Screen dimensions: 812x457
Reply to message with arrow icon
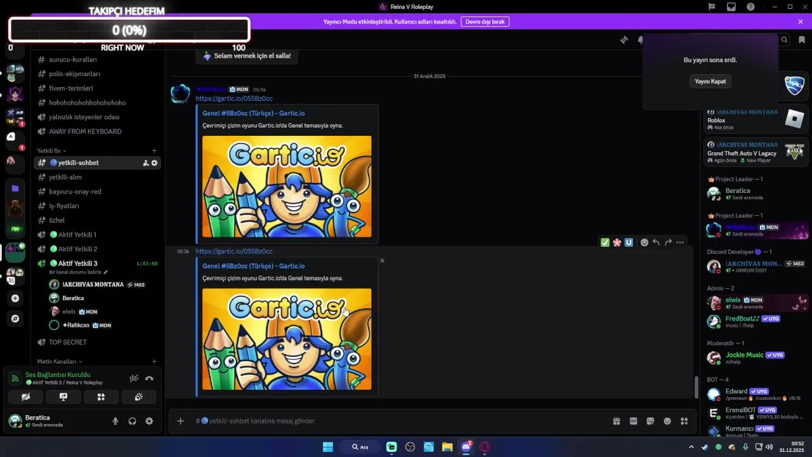[656, 242]
